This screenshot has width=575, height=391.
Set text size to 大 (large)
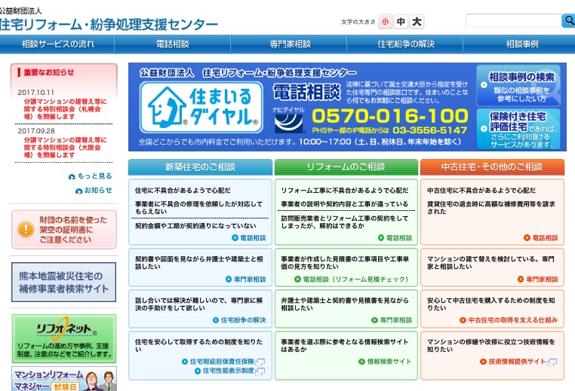coord(417,22)
